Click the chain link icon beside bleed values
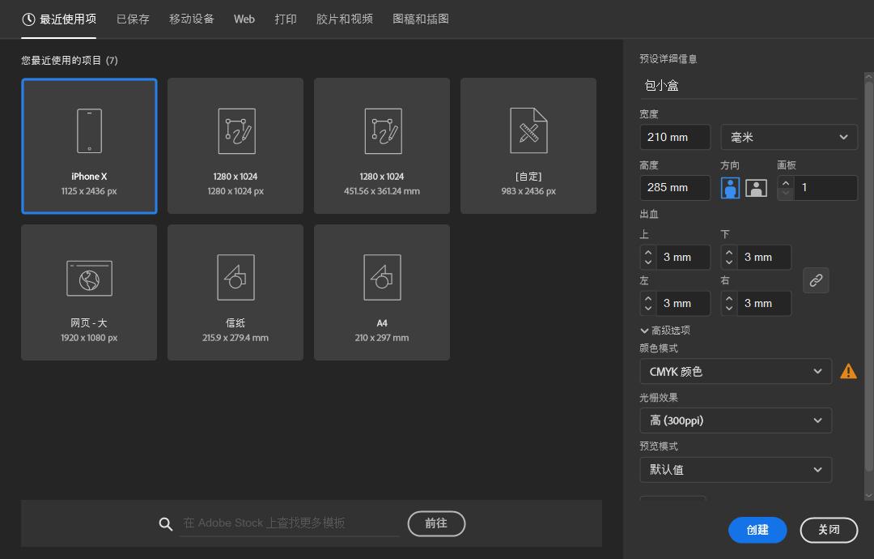The width and height of the screenshot is (874, 559). (x=816, y=280)
